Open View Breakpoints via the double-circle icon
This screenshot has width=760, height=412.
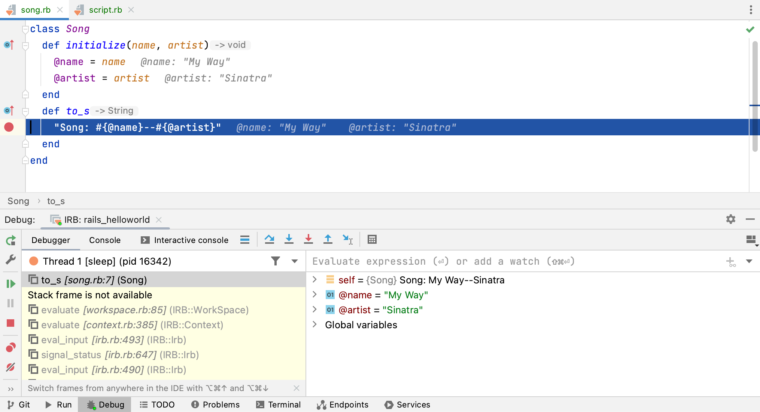(11, 347)
